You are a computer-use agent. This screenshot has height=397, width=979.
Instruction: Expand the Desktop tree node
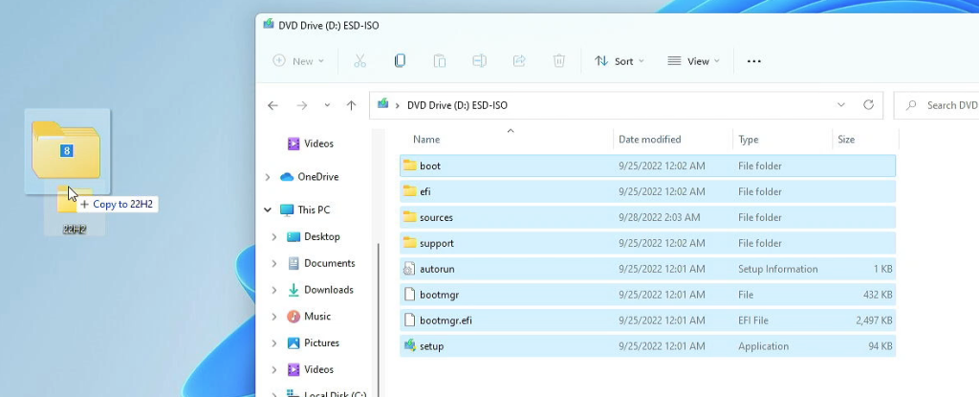[274, 237]
